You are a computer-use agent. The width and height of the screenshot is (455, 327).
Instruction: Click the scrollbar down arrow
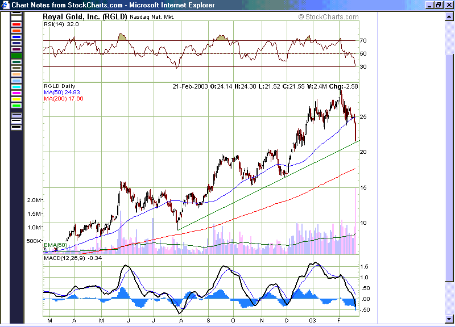(449, 319)
